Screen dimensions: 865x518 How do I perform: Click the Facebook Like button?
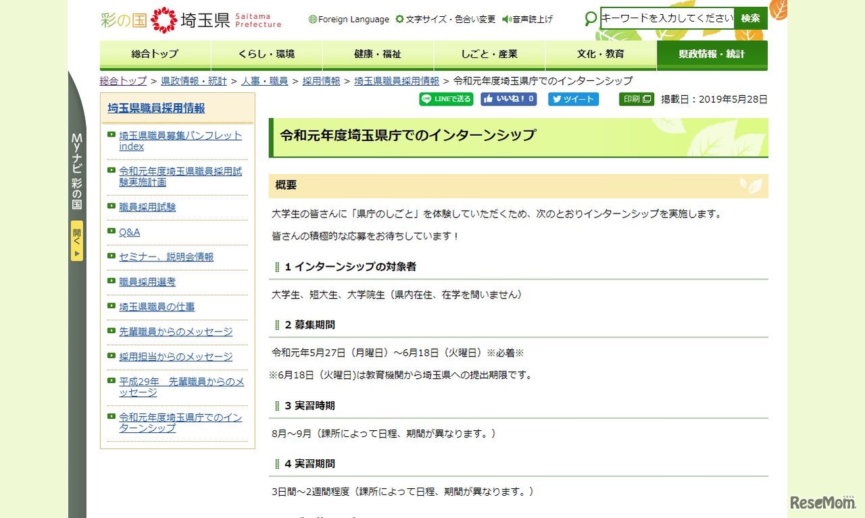pos(508,99)
